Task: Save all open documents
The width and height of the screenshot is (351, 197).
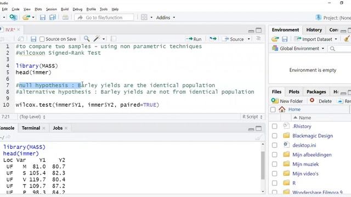Action: click(x=53, y=18)
